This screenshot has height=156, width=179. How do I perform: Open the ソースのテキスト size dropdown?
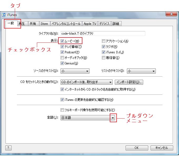pyautogui.click(x=75, y=71)
